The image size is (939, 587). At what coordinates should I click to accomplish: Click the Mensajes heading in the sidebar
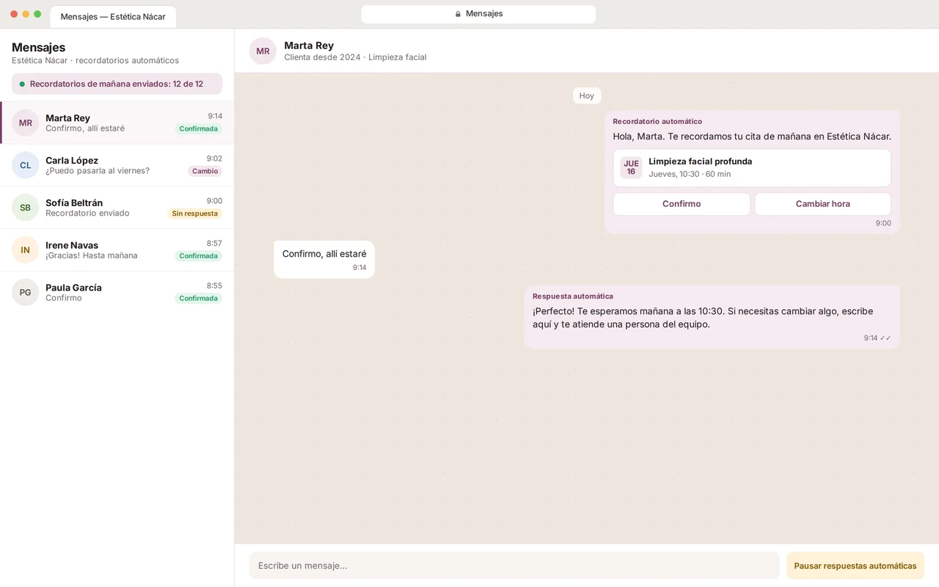pos(38,48)
